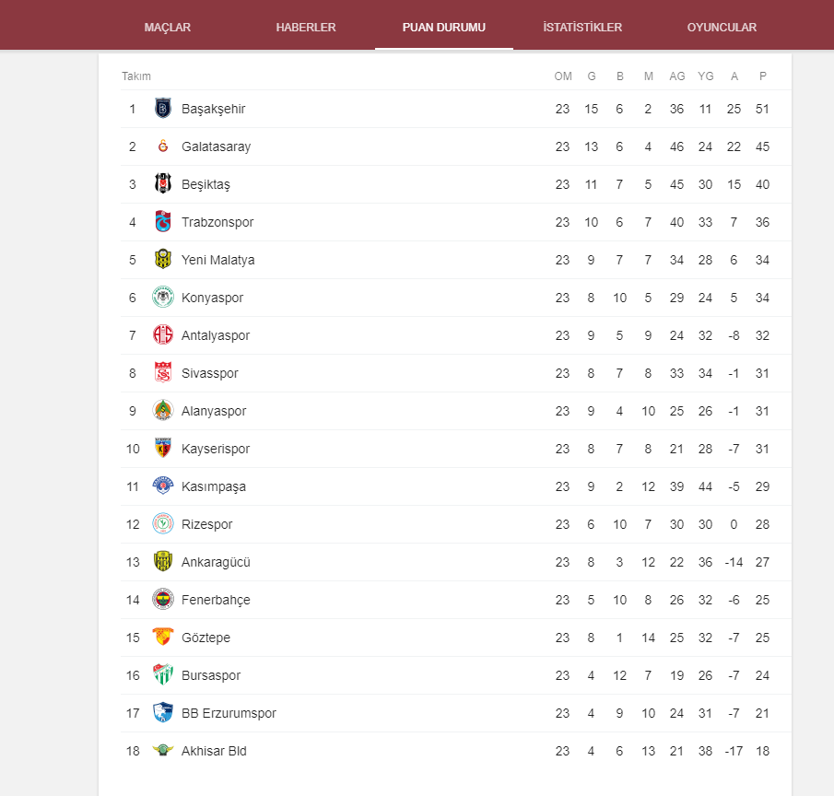Click the Konyaspor round emblem
Viewport: 834px width, 796px height.
click(x=163, y=298)
